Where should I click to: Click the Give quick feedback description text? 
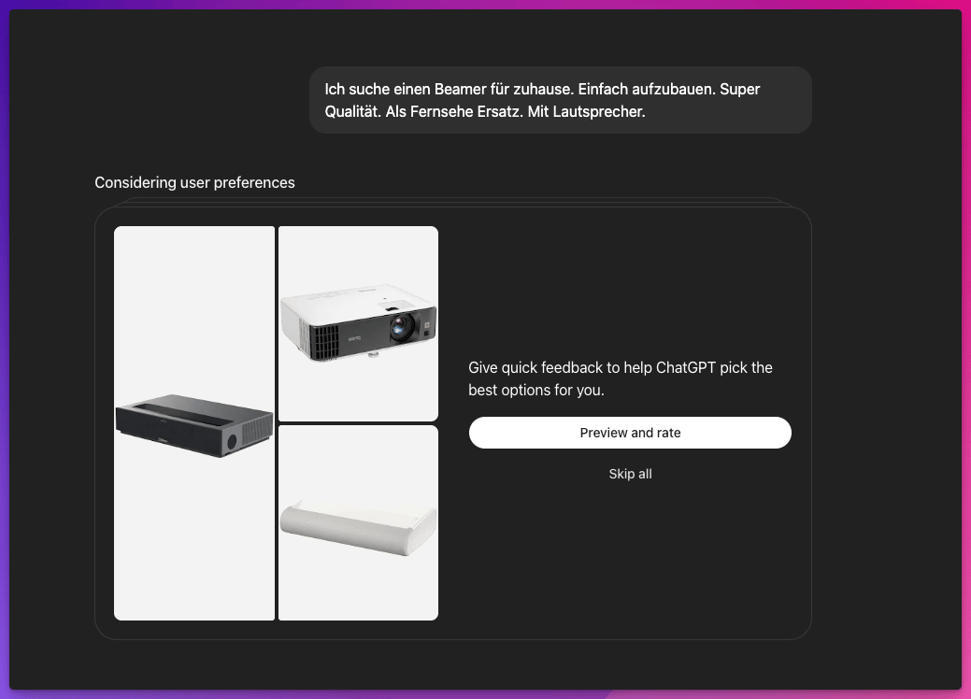(621, 378)
